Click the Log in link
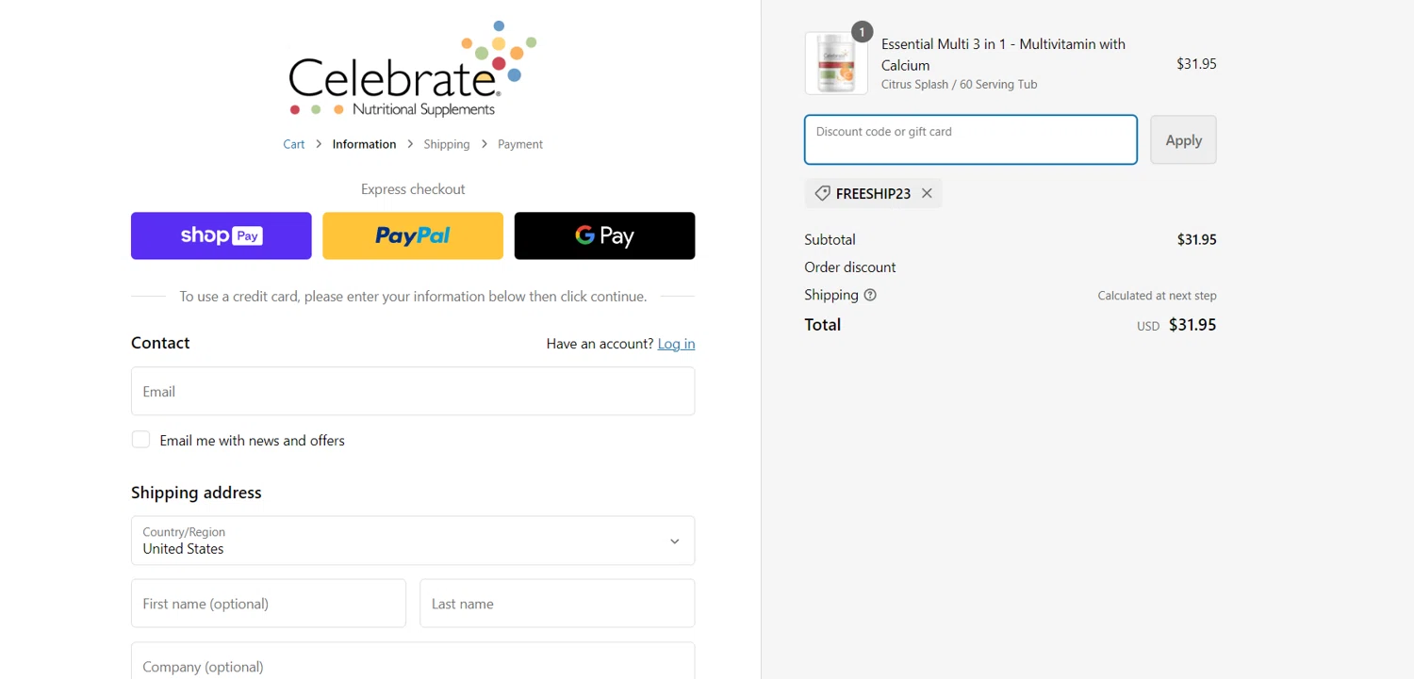The height and width of the screenshot is (679, 1414). point(676,344)
